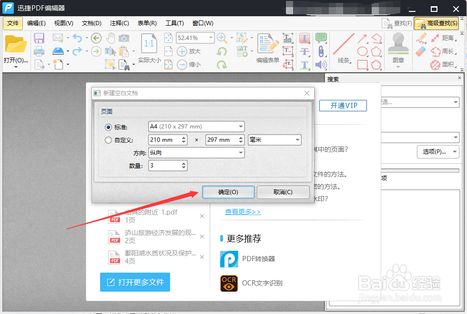This screenshot has height=314, width=467.
Task: Click the Attachment paperclip icon
Action: pyautogui.click(x=321, y=51)
